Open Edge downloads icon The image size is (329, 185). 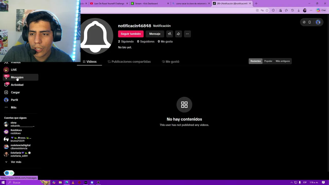pyautogui.click(x=299, y=10)
